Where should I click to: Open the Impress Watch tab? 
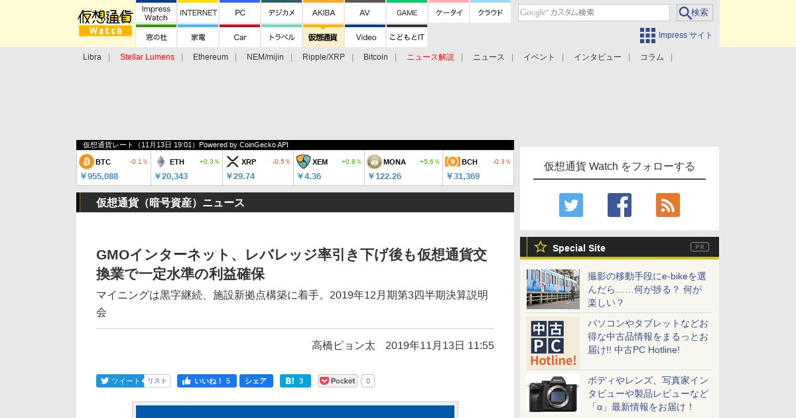(157, 12)
